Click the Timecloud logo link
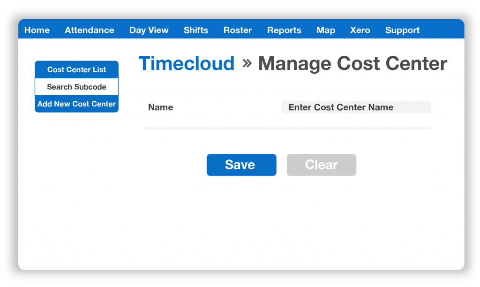This screenshot has height=287, width=480. click(187, 63)
